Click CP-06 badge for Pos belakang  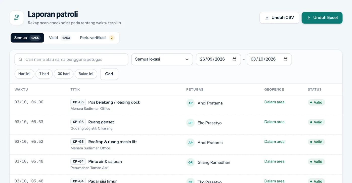tap(78, 102)
